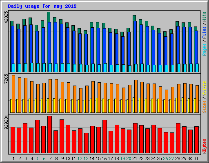
Task: Click the green weekend day label 26
Action: tap(165, 159)
